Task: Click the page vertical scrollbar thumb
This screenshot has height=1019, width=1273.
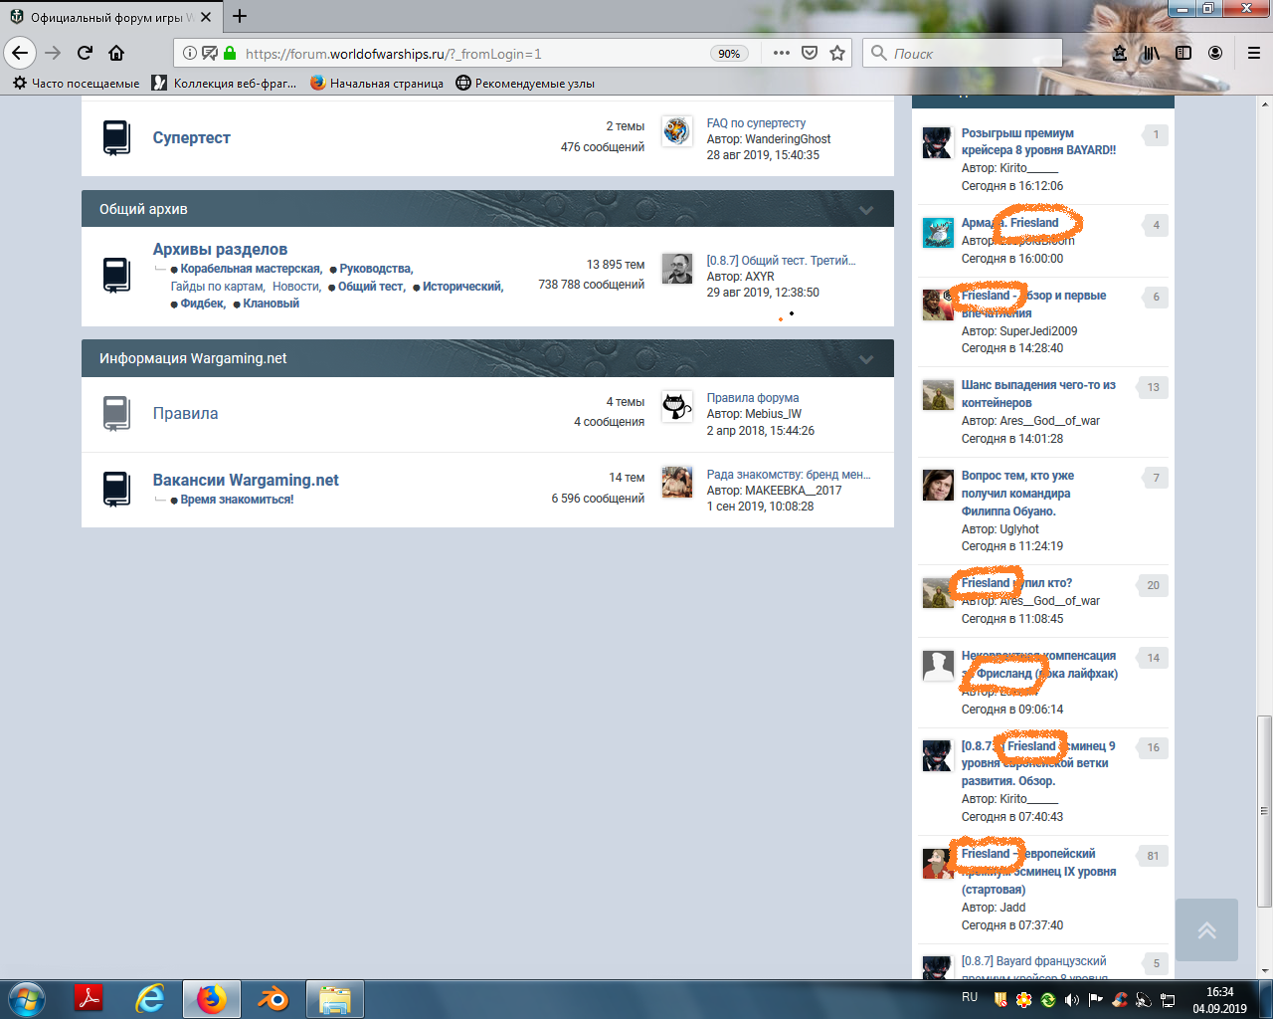Action: pyautogui.click(x=1264, y=811)
